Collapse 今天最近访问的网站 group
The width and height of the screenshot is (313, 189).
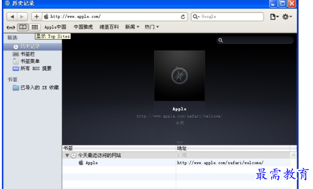[67, 155]
